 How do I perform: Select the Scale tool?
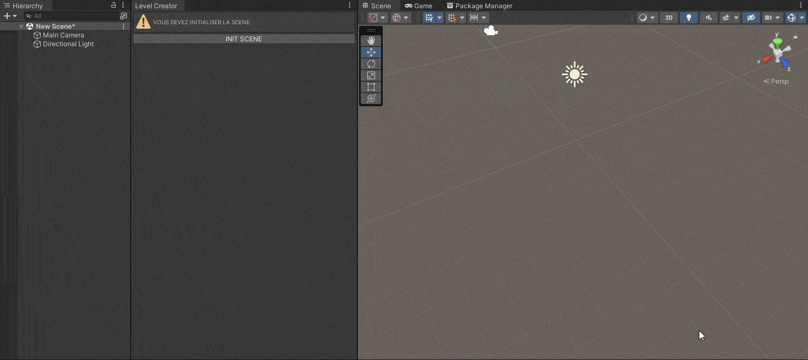pyautogui.click(x=371, y=75)
